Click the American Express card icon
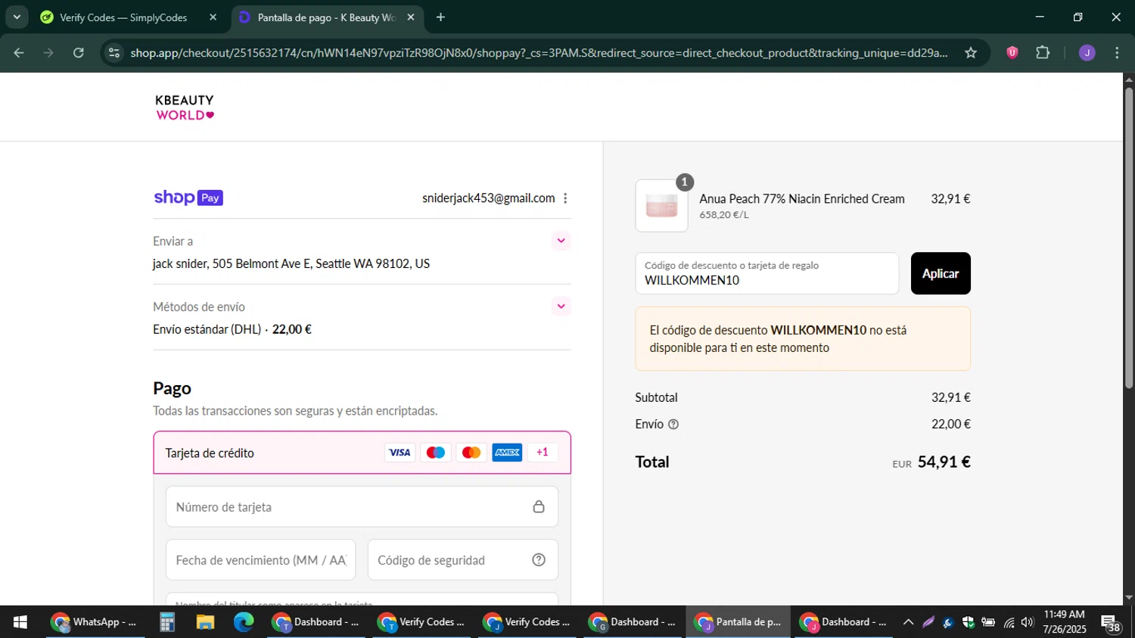 pos(507,453)
